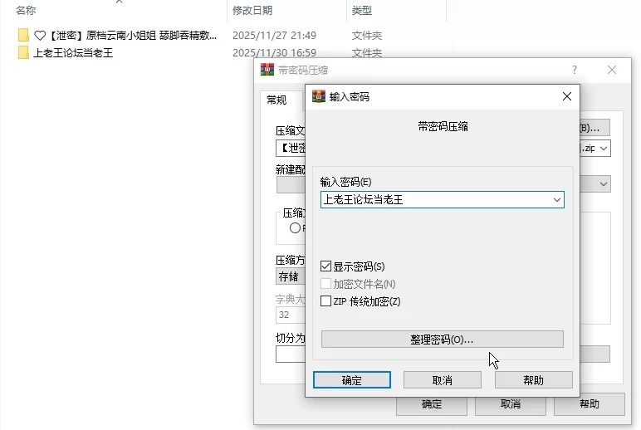Select the file name 上老王论坛当老王 in Explorer
641x430 pixels.
[x=73, y=53]
